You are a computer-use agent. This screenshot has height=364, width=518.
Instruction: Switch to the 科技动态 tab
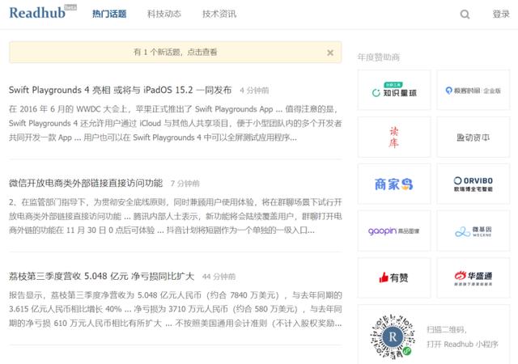tap(164, 14)
